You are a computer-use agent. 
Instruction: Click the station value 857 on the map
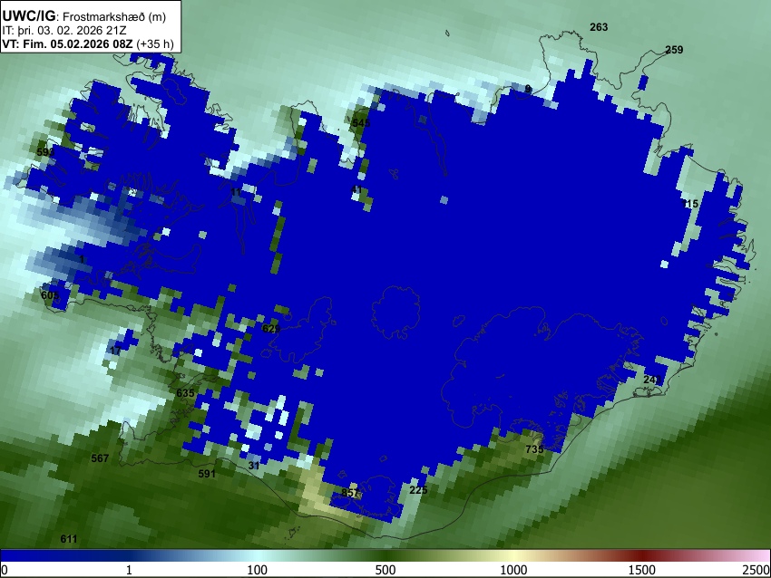coord(350,493)
